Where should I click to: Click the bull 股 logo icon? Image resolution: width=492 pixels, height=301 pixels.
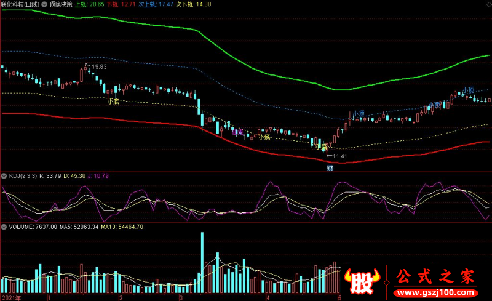coord(362,281)
